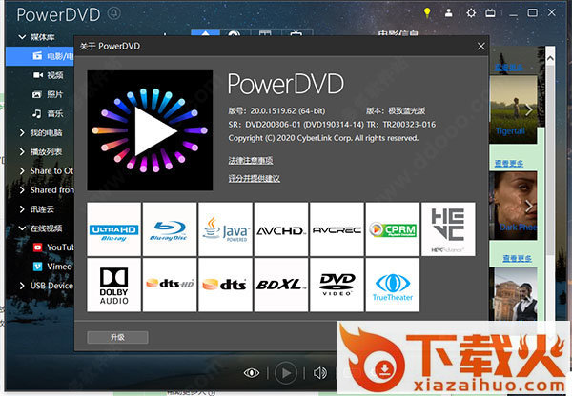
Task: Click the TR200323-016 text
Action: coord(409,125)
